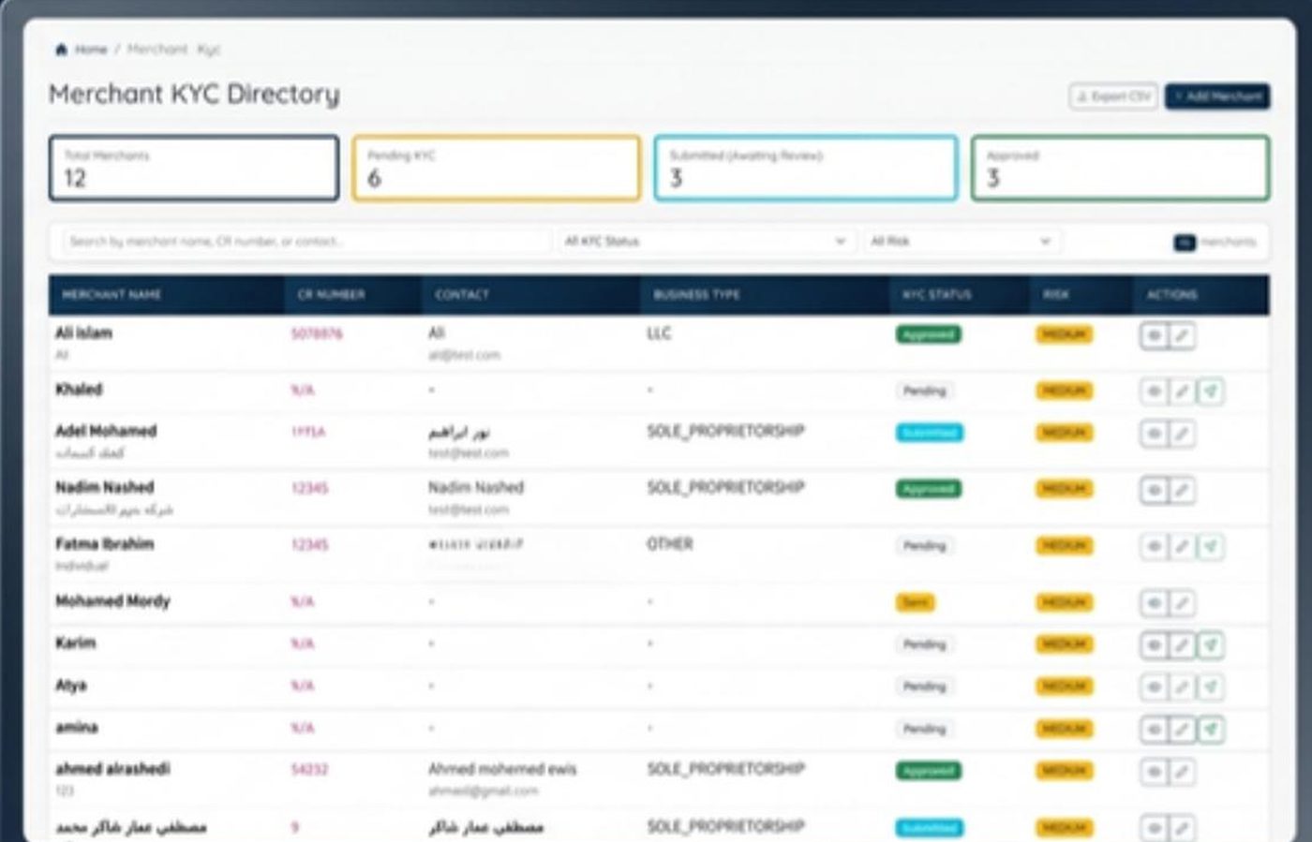The image size is (1312, 842).
Task: Click OTHER business type for Fatma Ibrahim
Action: click(669, 544)
